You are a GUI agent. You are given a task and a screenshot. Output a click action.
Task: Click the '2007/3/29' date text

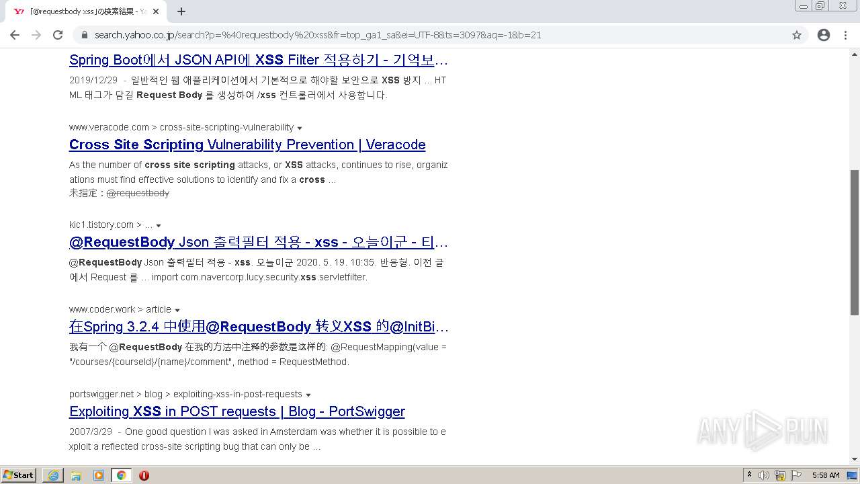pos(91,432)
